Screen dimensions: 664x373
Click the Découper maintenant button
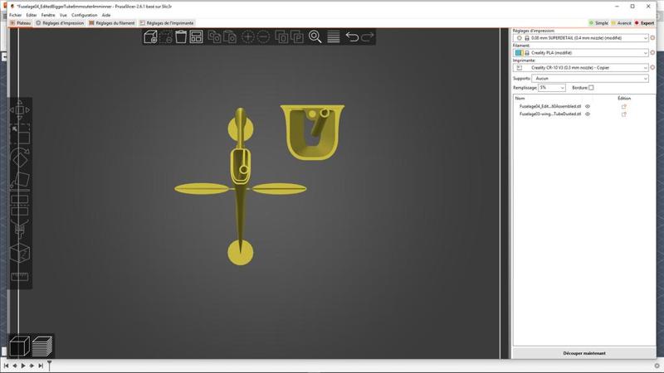coord(584,353)
